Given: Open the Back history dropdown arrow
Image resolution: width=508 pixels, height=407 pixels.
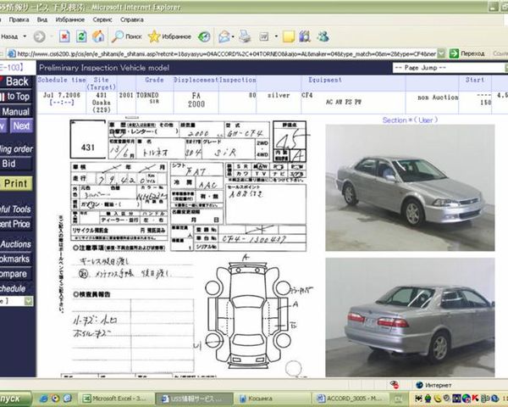Looking at the screenshot, I should point(25,36).
